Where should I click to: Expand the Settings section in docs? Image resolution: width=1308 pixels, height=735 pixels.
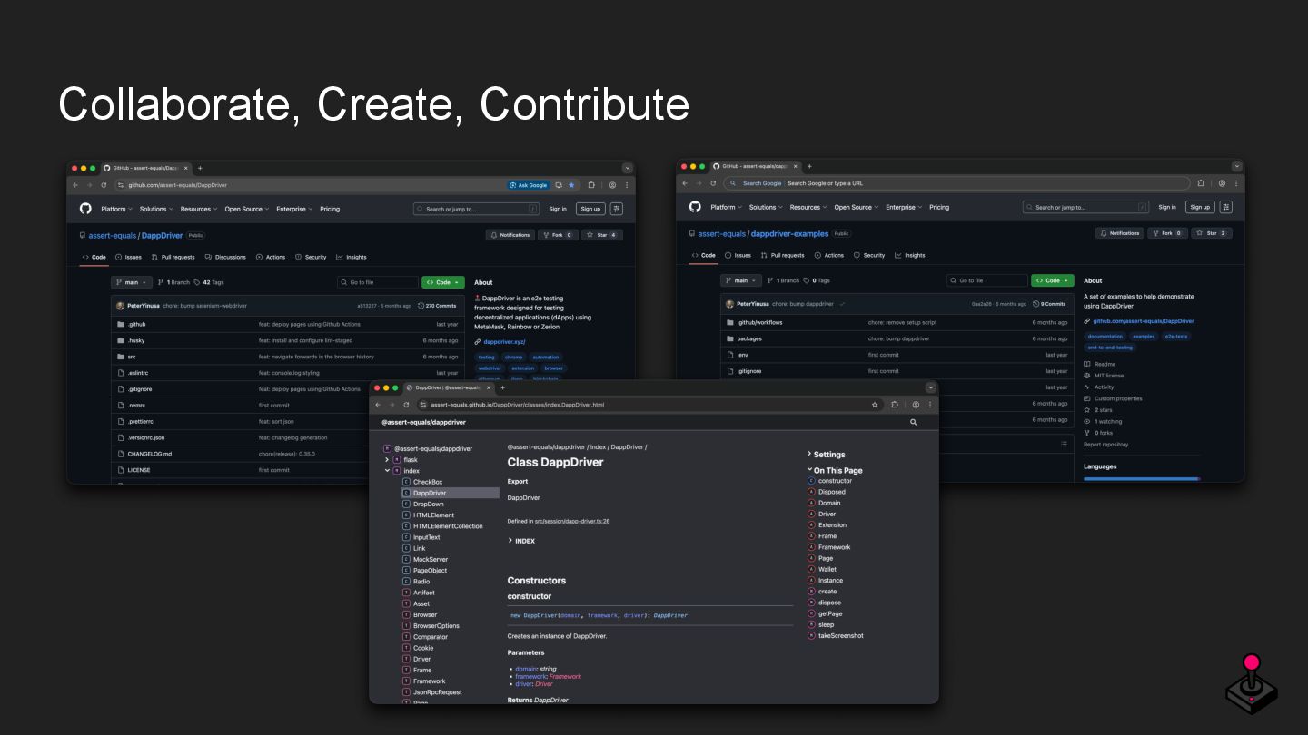coord(828,455)
